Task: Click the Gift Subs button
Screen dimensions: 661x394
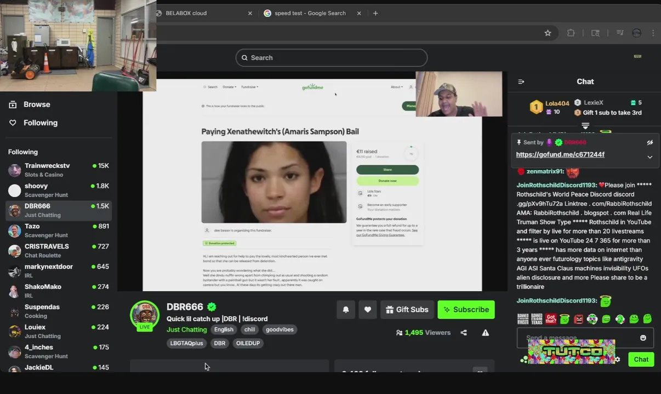Action: click(407, 310)
